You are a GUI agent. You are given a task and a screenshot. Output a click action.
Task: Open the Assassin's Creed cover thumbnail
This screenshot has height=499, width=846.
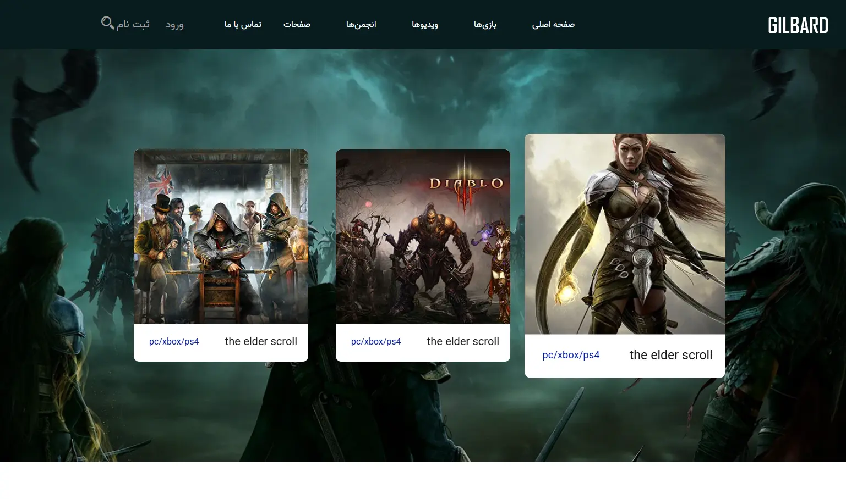[x=221, y=236]
